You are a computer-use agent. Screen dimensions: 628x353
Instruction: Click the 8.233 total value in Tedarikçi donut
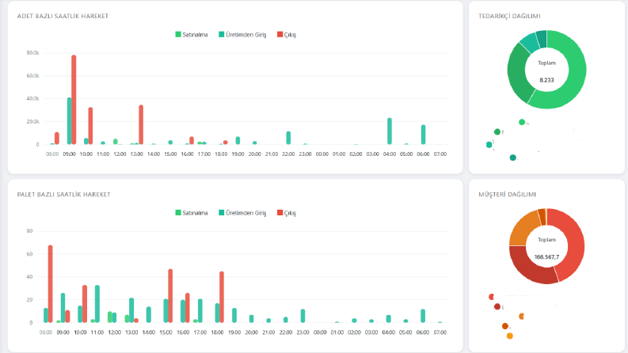coord(546,80)
